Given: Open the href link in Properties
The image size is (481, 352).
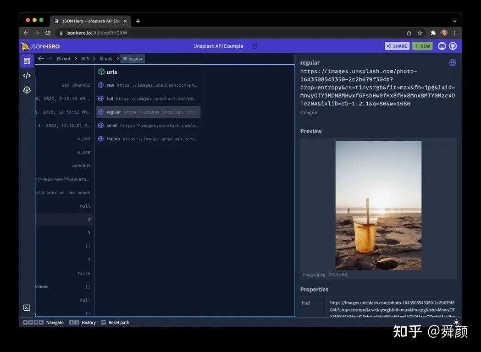Looking at the screenshot, I should [393, 309].
